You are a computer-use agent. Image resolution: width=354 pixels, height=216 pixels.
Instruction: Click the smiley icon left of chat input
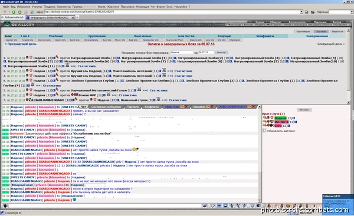pos(5,206)
